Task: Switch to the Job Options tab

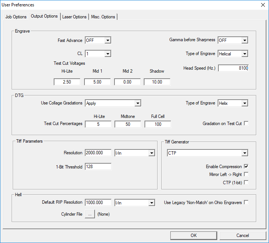Action: (x=16, y=17)
